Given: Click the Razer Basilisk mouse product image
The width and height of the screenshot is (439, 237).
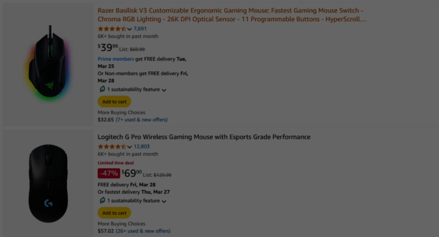Looking at the screenshot, I should [x=48, y=64].
